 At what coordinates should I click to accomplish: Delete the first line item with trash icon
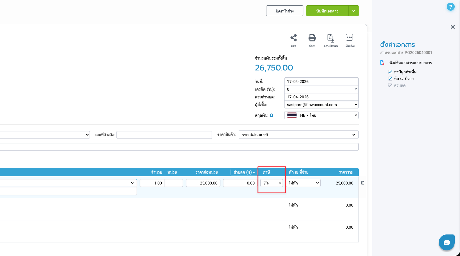[363, 183]
